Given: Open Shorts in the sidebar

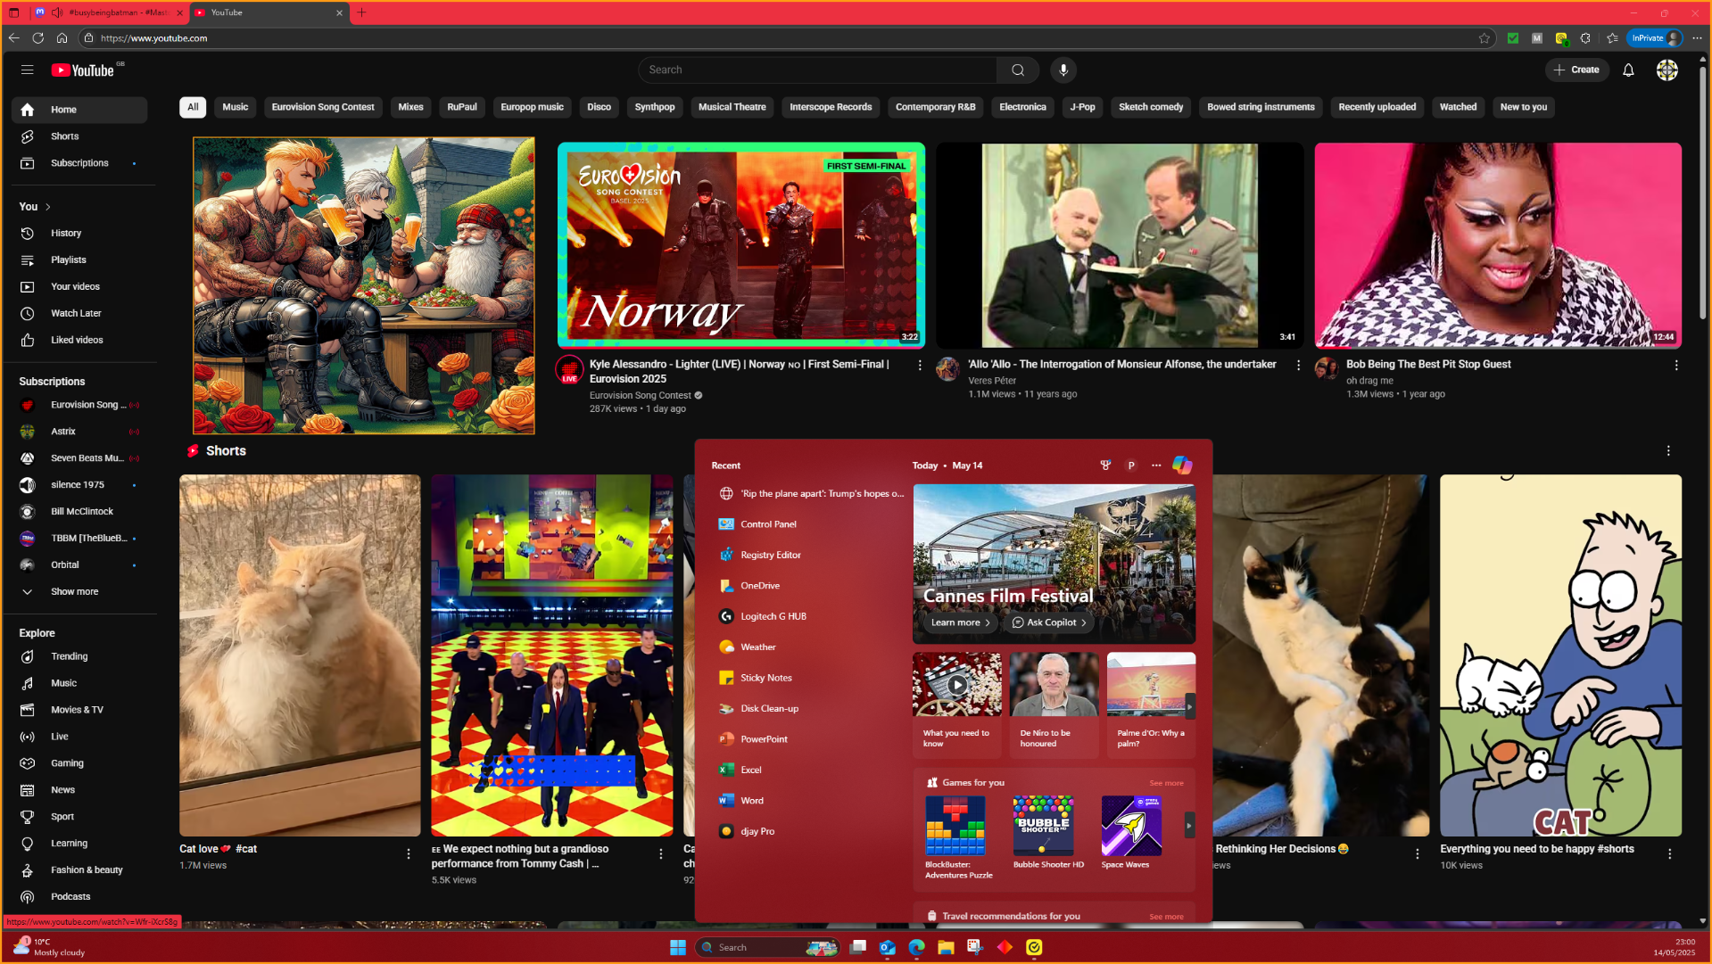Looking at the screenshot, I should point(79,136).
